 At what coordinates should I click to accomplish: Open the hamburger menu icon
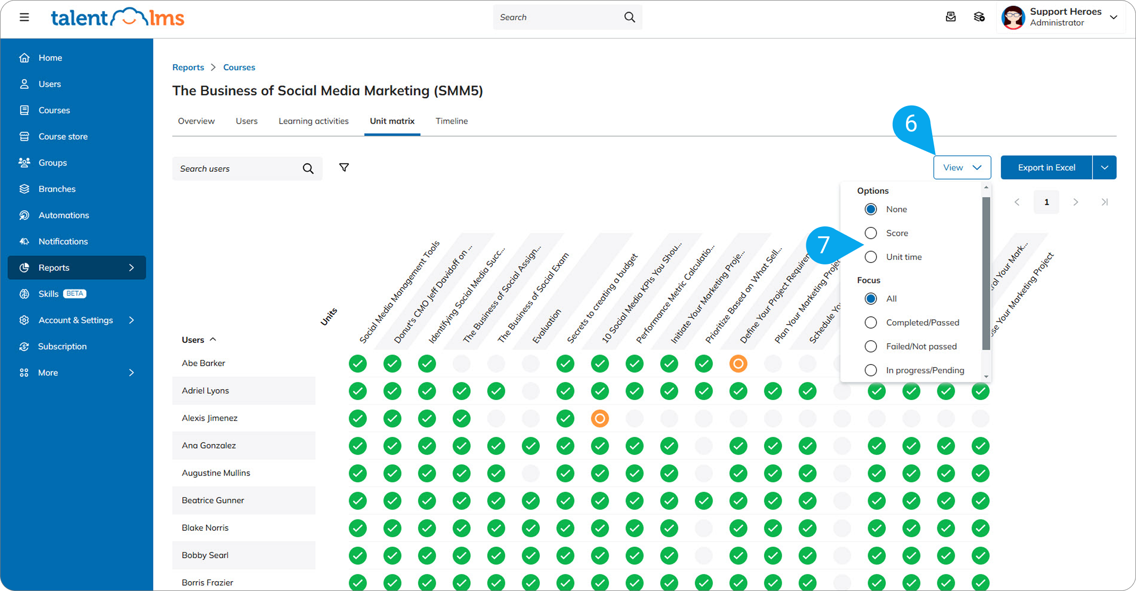tap(24, 17)
